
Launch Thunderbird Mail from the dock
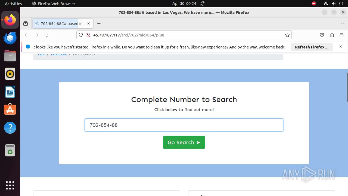[10, 38]
